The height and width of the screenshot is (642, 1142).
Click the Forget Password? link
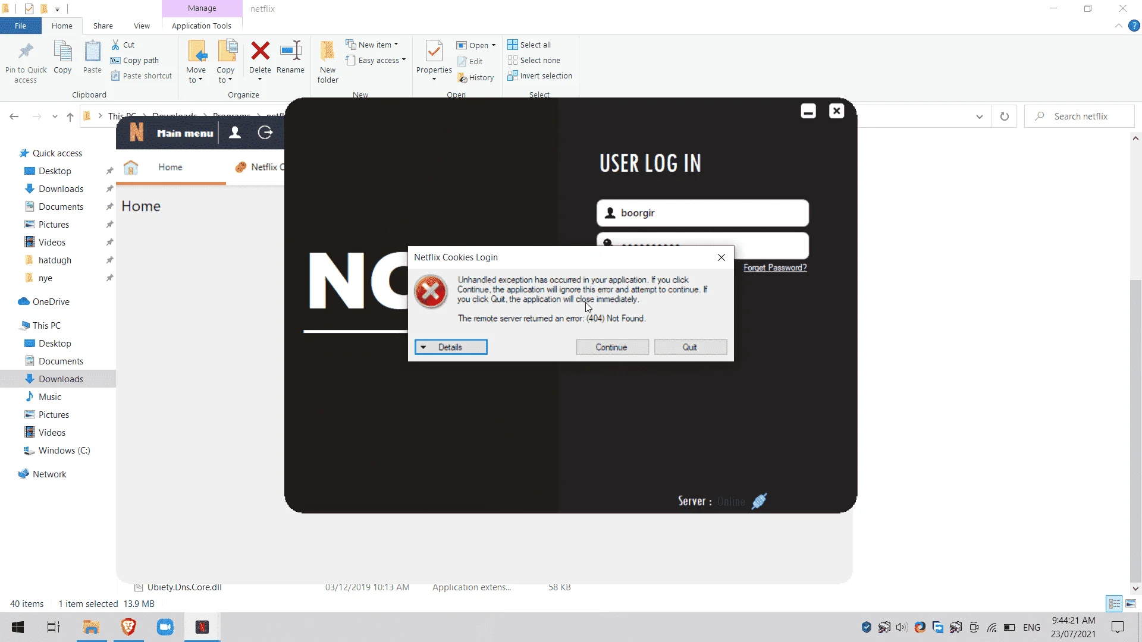(x=775, y=267)
